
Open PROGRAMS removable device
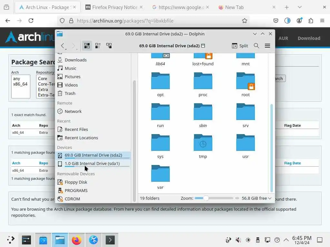[93, 190]
